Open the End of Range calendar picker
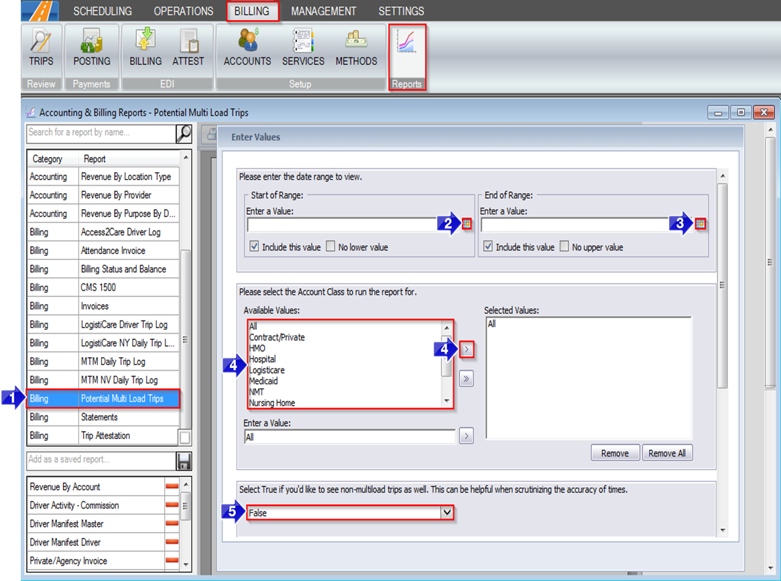 tap(701, 224)
